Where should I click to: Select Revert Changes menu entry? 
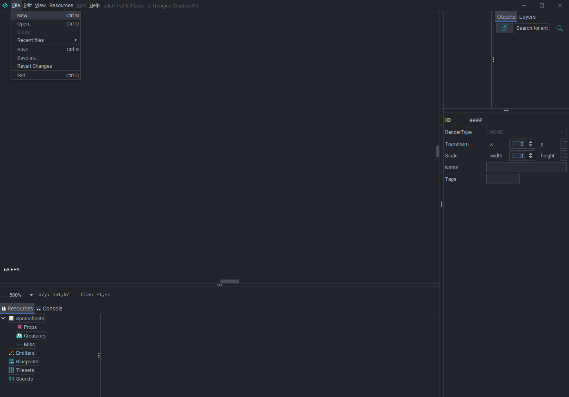tap(45, 66)
